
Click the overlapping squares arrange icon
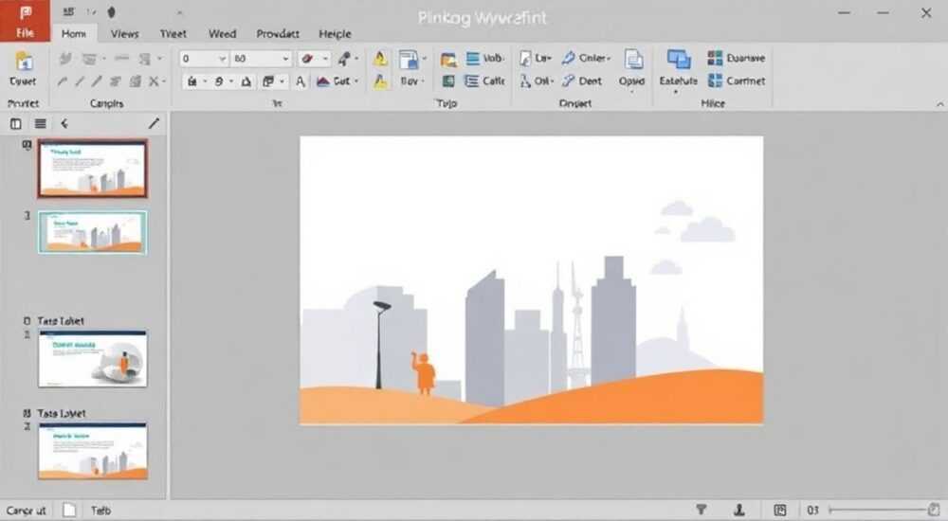point(268,81)
